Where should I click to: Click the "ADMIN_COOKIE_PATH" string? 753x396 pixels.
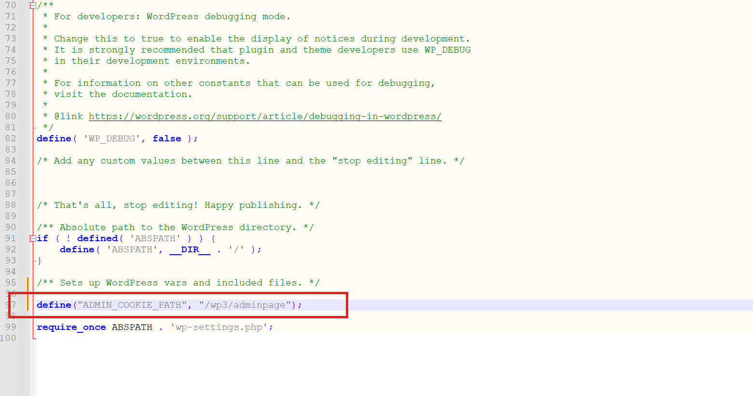coord(132,305)
